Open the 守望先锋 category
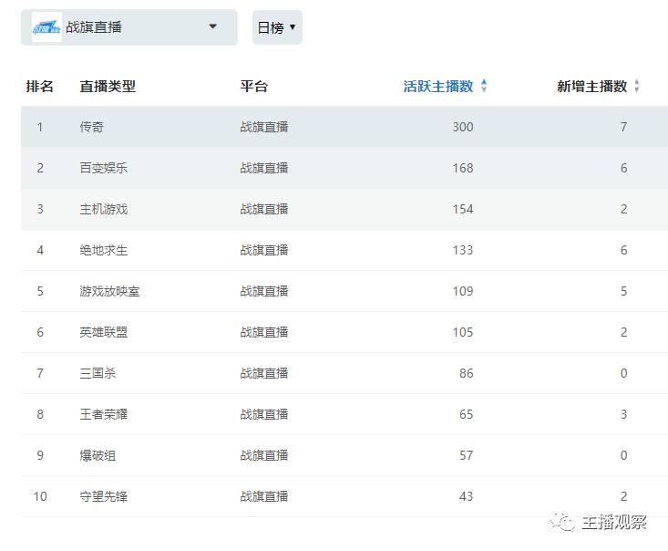 click(104, 496)
